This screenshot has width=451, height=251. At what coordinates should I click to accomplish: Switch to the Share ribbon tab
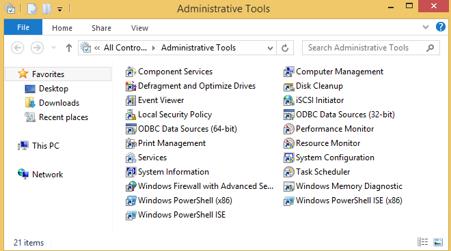click(101, 28)
